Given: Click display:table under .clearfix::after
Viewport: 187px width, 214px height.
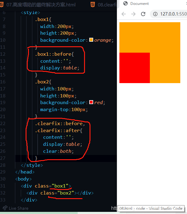Looking at the screenshot, I should coord(62,144).
